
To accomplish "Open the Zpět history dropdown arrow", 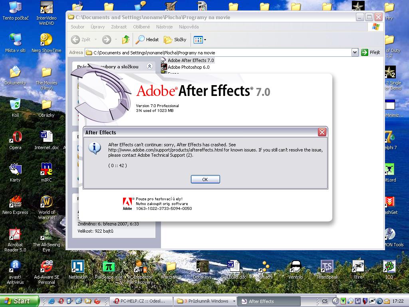I will point(95,40).
